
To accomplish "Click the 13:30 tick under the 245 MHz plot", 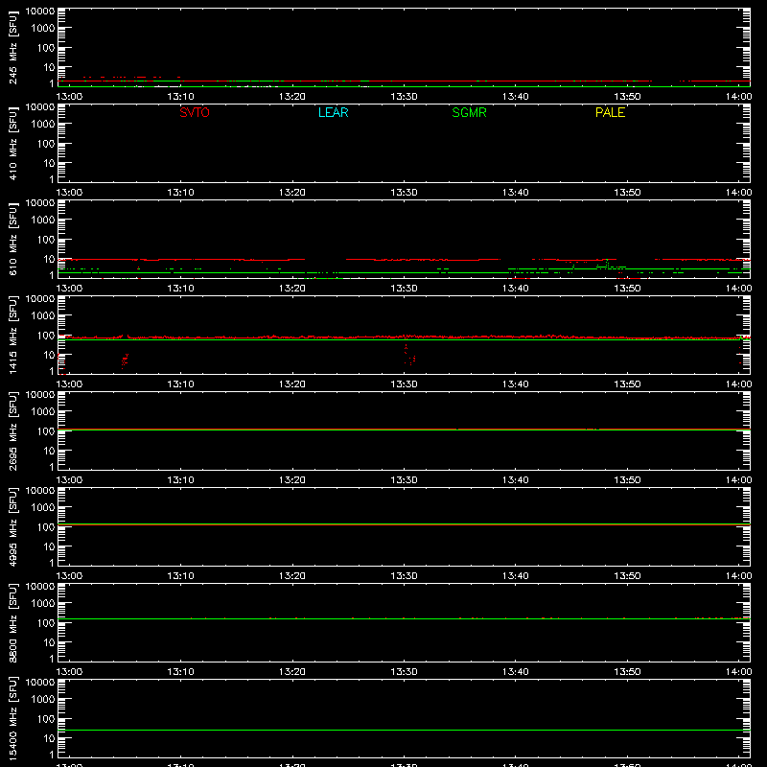I will pyautogui.click(x=404, y=97).
